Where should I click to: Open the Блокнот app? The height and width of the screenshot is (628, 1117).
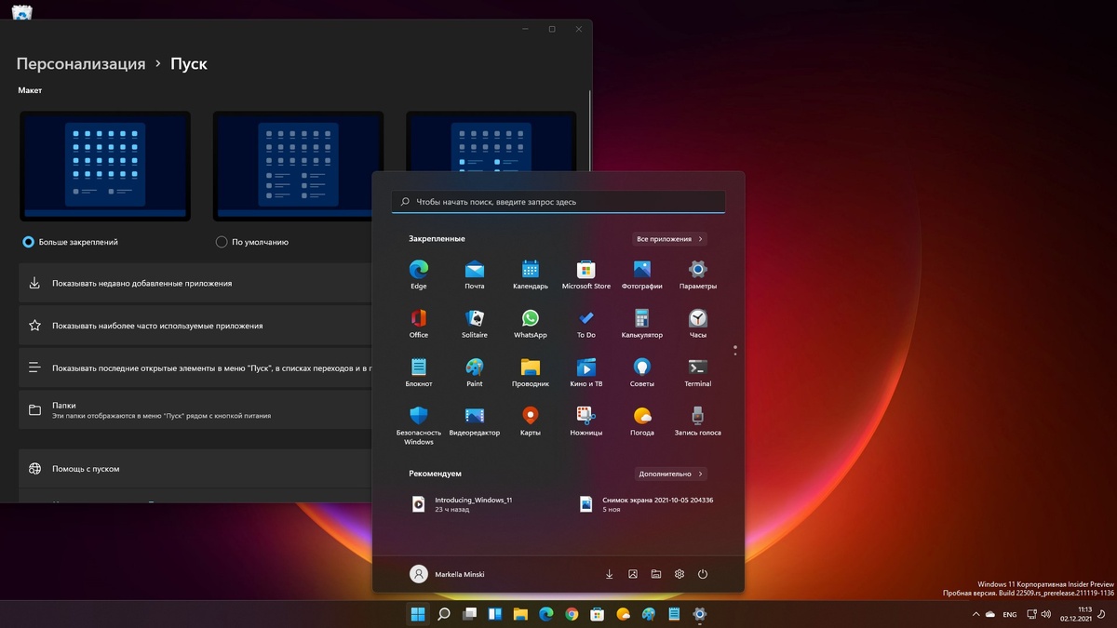(418, 372)
